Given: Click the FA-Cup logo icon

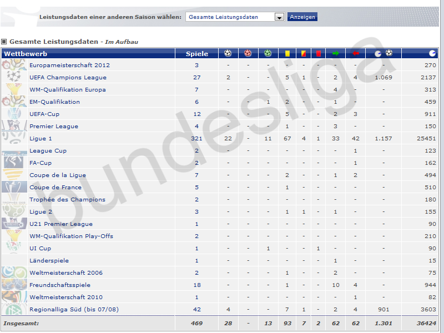Looking at the screenshot, I should pos(14,163).
